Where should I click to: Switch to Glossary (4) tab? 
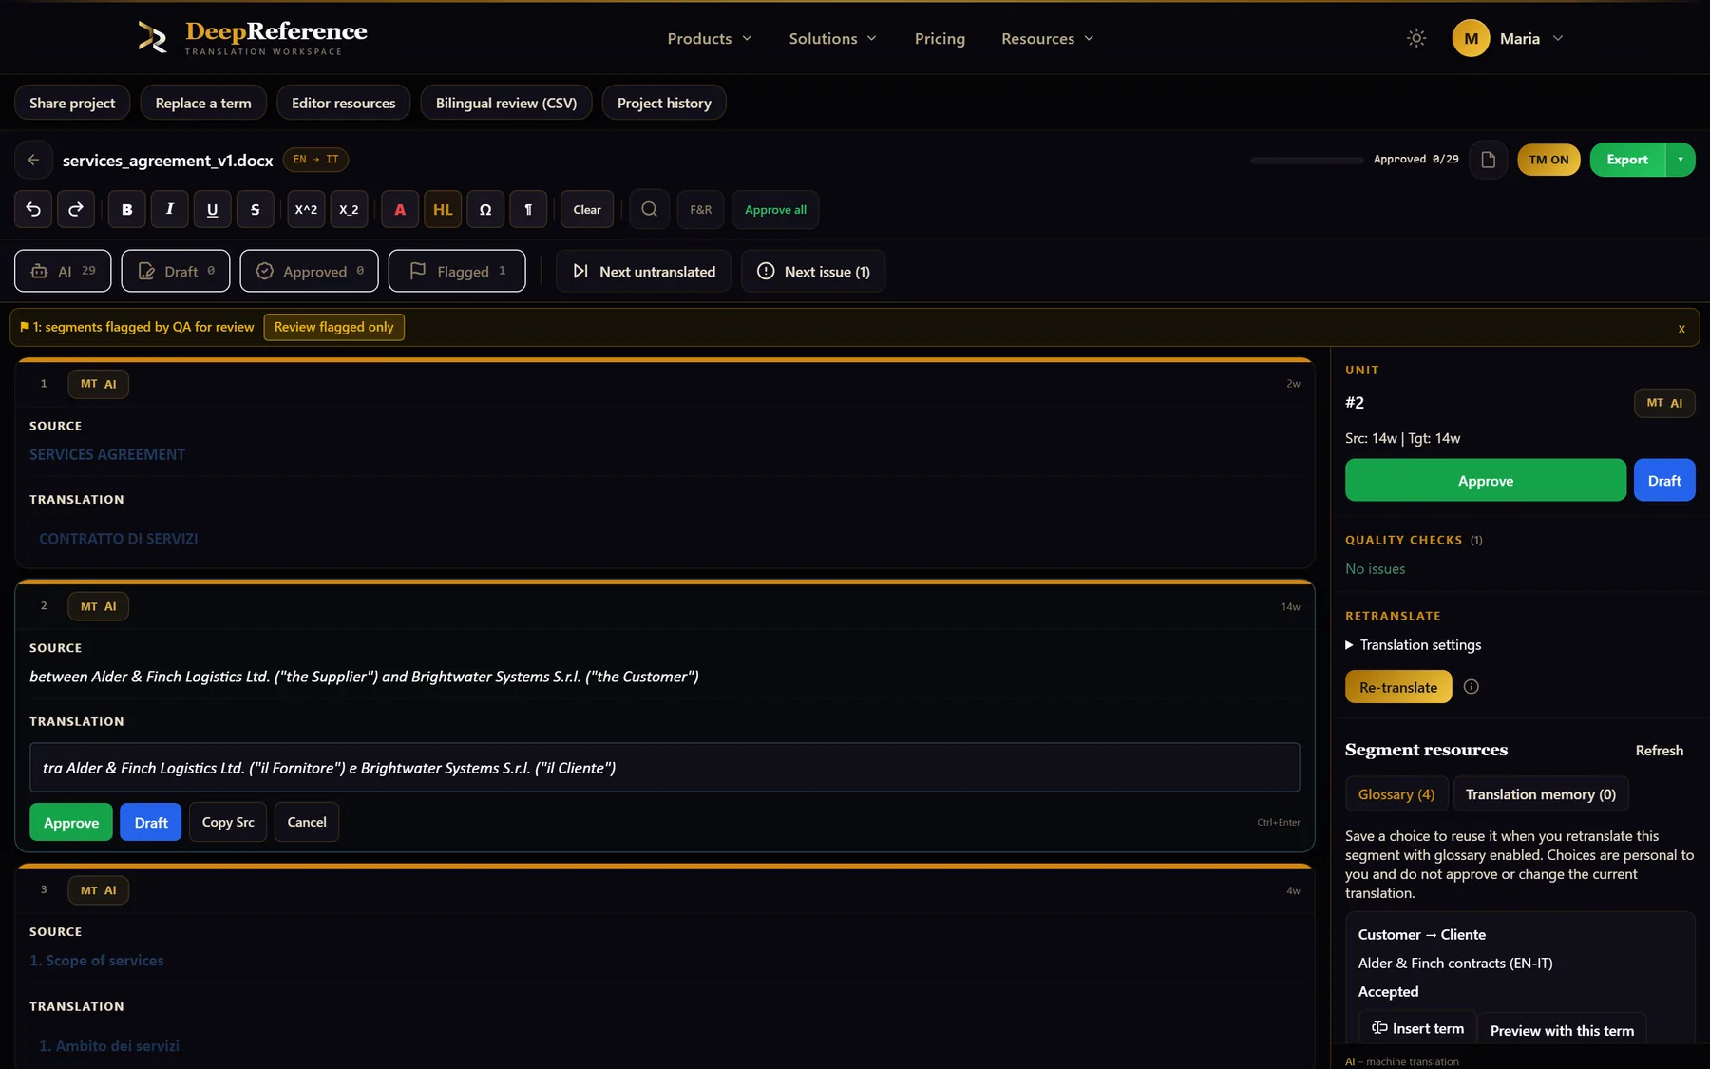(1396, 794)
